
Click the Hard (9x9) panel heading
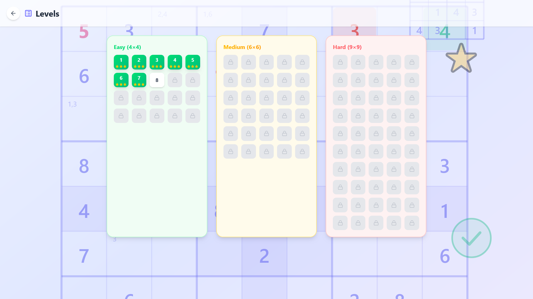click(347, 47)
